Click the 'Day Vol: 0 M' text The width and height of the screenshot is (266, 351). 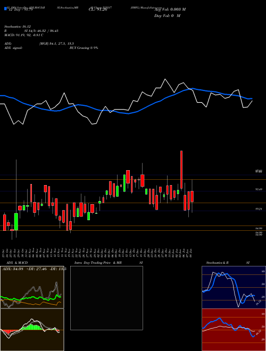pos(167,16)
